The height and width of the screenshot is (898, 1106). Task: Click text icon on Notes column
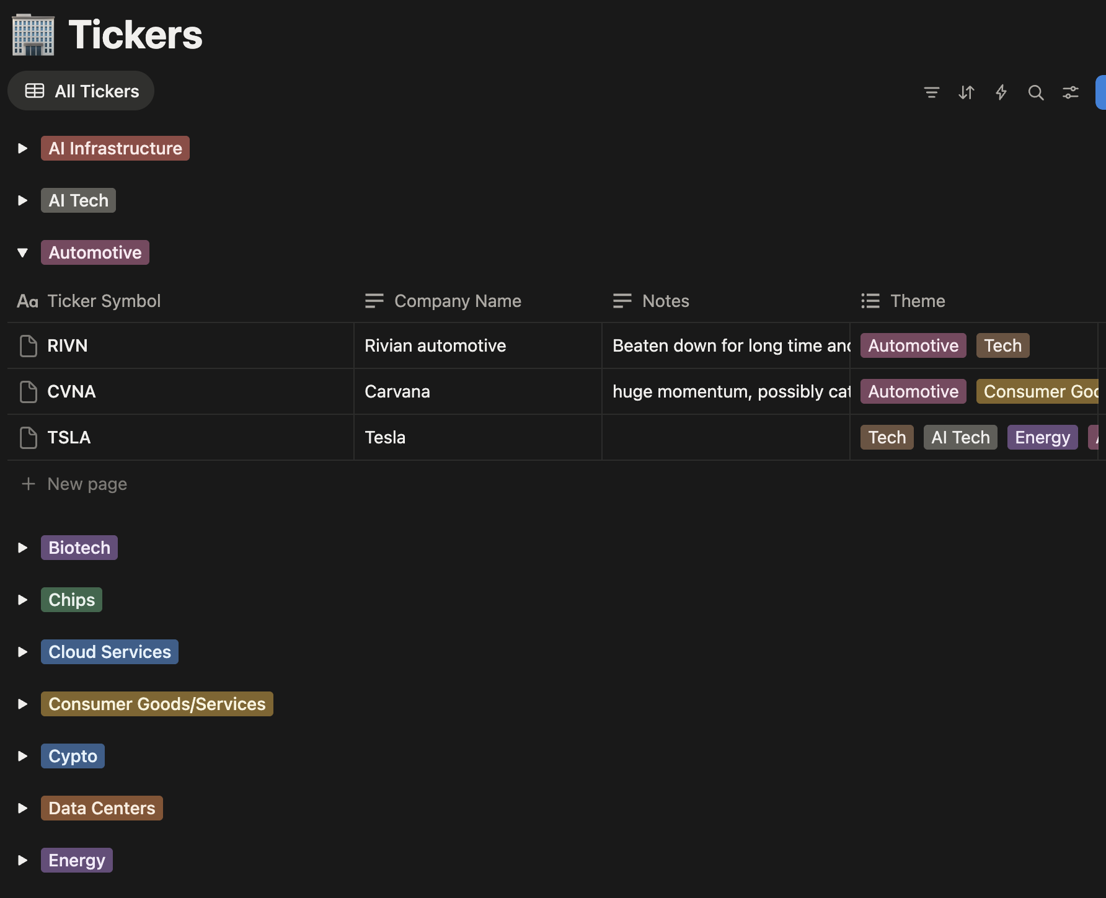(x=622, y=301)
